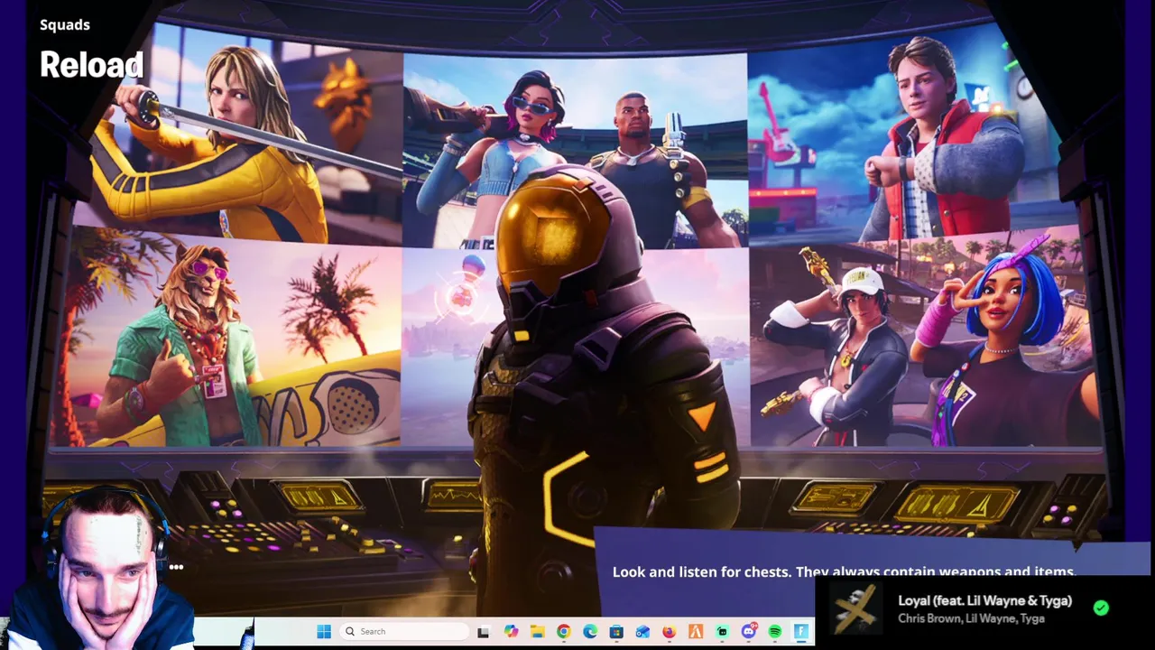Switch to Spotify in the taskbar

[x=774, y=631]
